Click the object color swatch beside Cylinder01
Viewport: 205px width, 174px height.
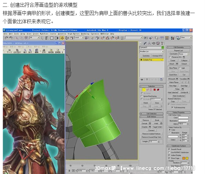click(163, 47)
